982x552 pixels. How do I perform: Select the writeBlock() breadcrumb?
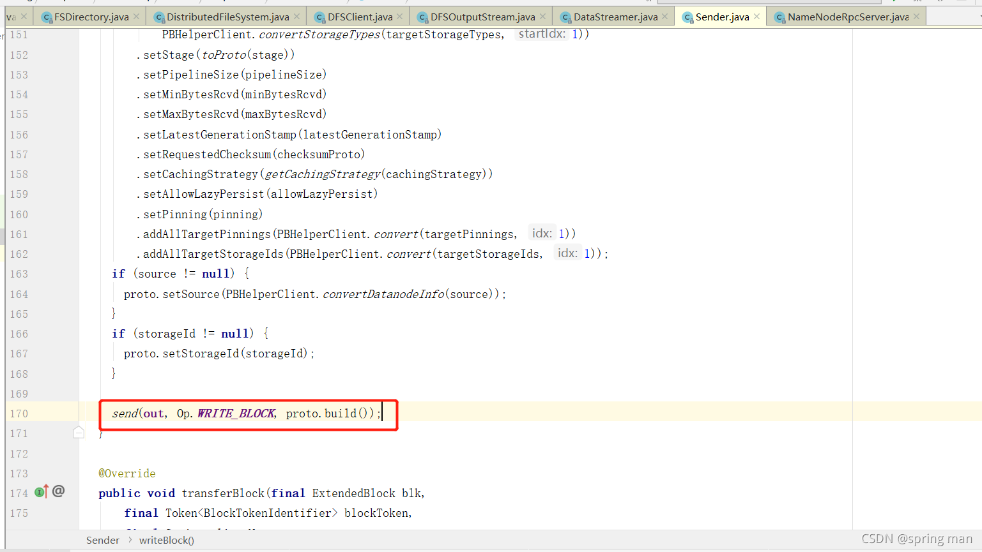tap(167, 541)
